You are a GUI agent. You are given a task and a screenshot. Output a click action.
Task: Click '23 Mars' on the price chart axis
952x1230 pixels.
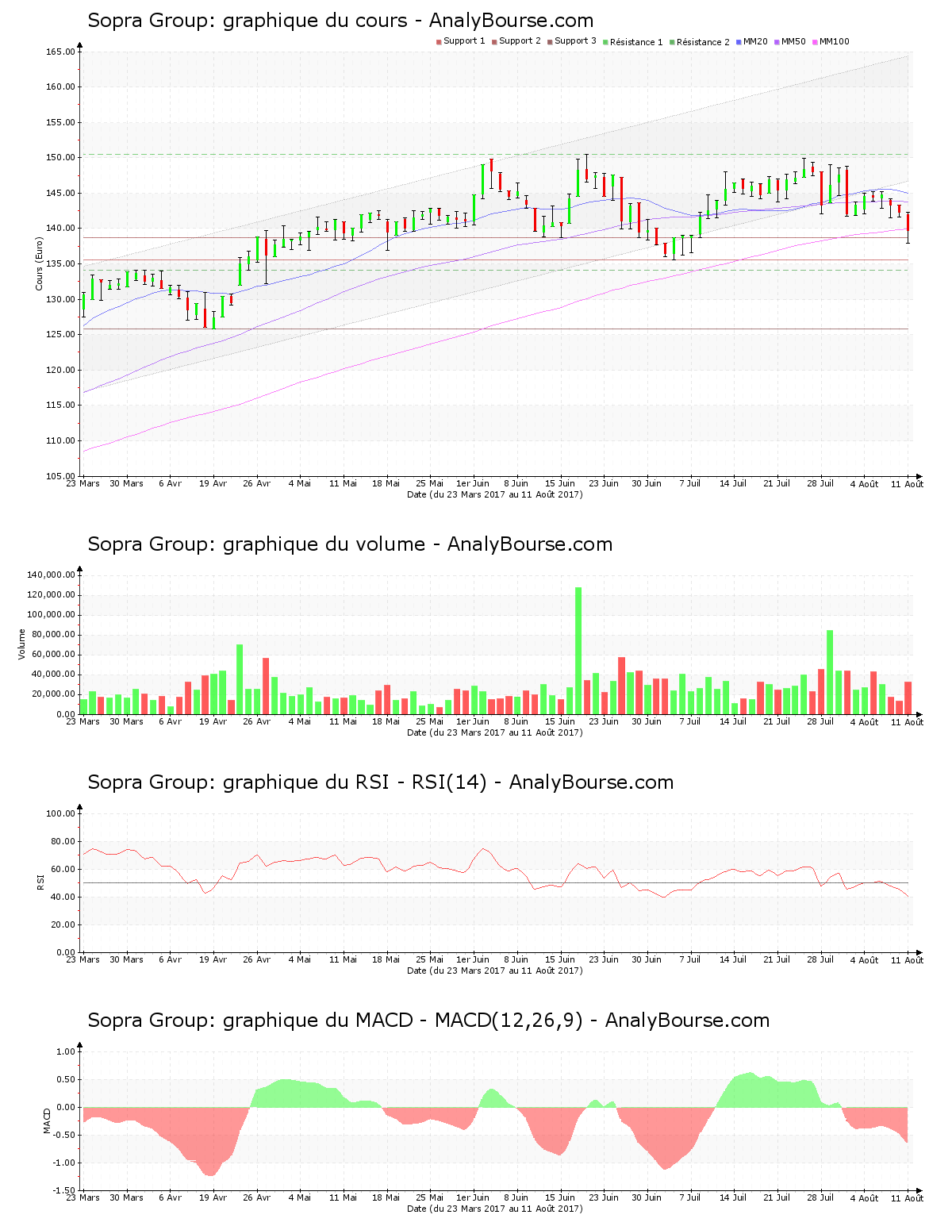(x=83, y=484)
